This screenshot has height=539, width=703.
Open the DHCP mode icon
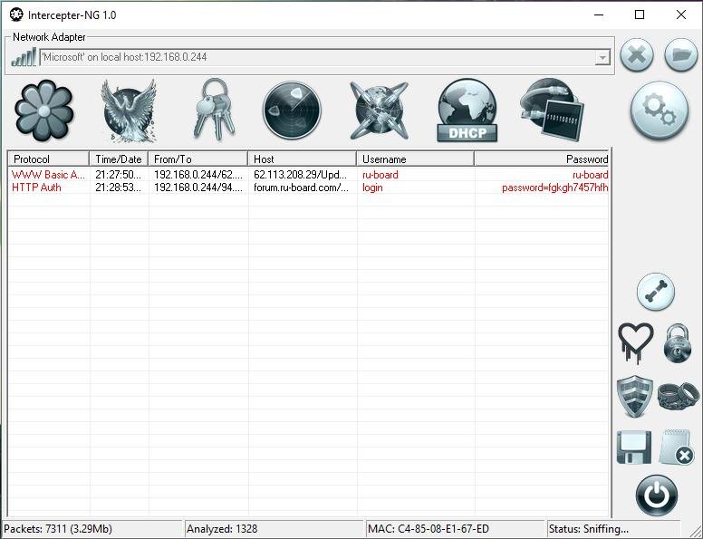467,111
